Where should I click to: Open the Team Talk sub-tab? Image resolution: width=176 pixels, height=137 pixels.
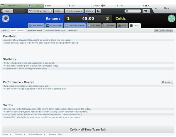click(x=72, y=30)
